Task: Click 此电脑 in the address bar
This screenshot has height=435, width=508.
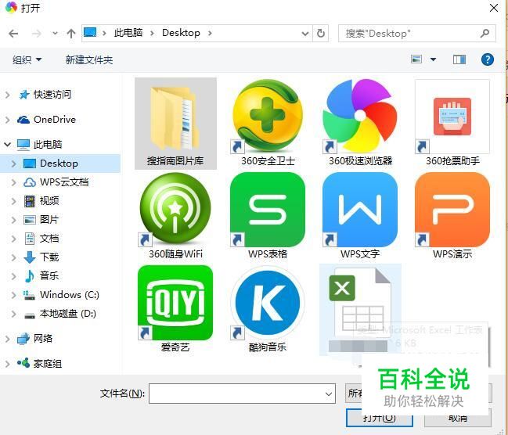Action: coord(128,33)
